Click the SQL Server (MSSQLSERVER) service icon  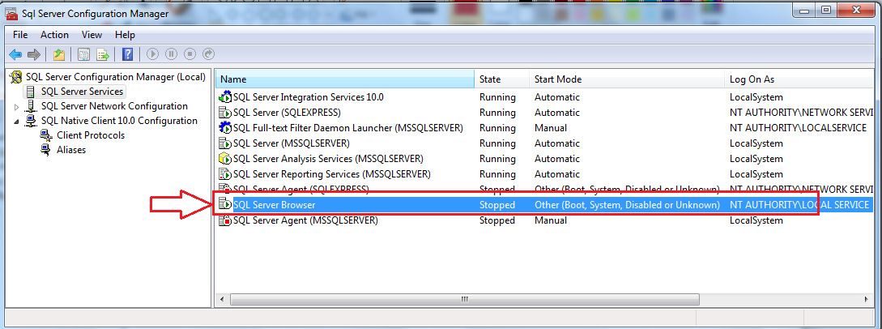tap(225, 143)
